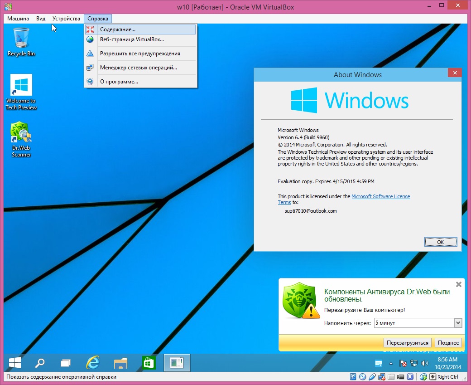Click the 'Перезагрузиться' button in Dr.Web popup
Image resolution: width=471 pixels, height=385 pixels.
tap(407, 343)
